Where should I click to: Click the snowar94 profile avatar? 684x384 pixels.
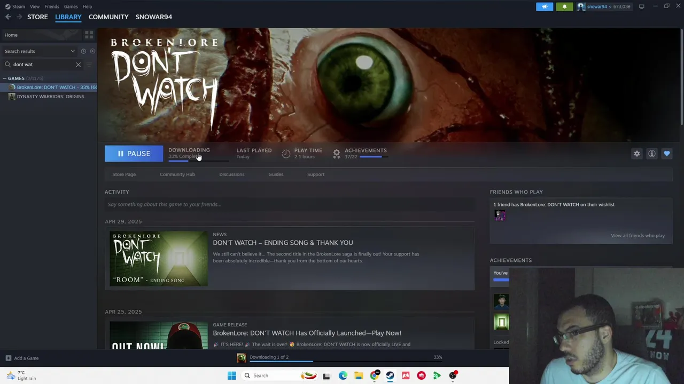(x=581, y=6)
